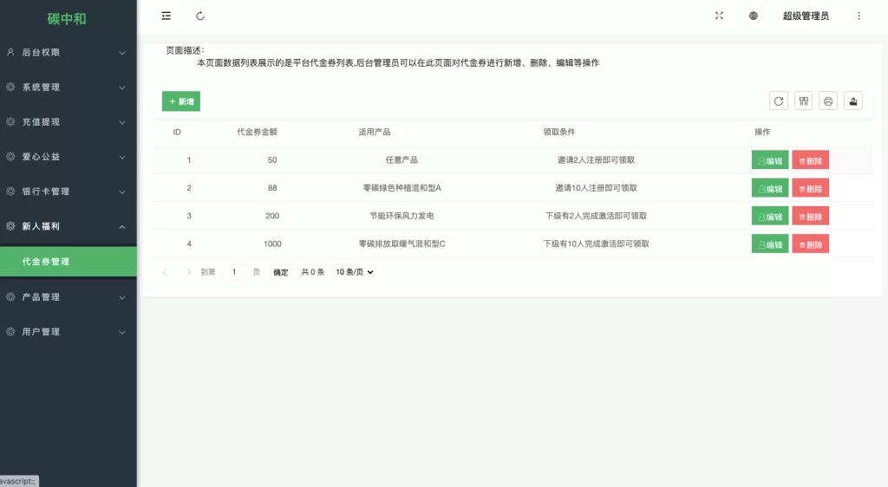Image resolution: width=888 pixels, height=487 pixels.
Task: Expand the 产品管理 menu chevron
Action: click(x=121, y=297)
